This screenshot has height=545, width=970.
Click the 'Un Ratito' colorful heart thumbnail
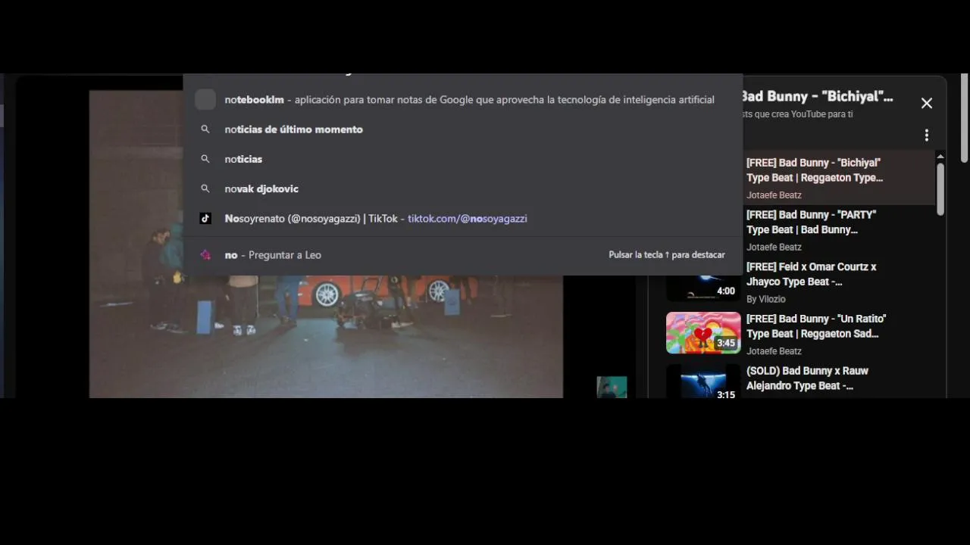703,333
